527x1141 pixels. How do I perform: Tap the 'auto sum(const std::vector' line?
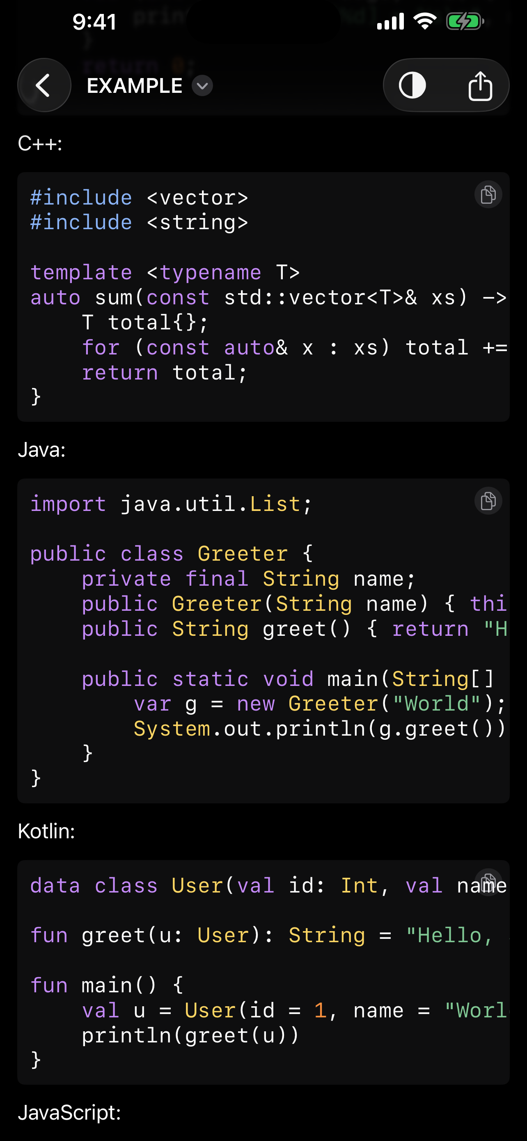[x=268, y=298]
